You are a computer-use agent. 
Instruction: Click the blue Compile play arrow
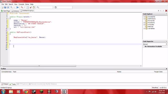coord(18,7)
